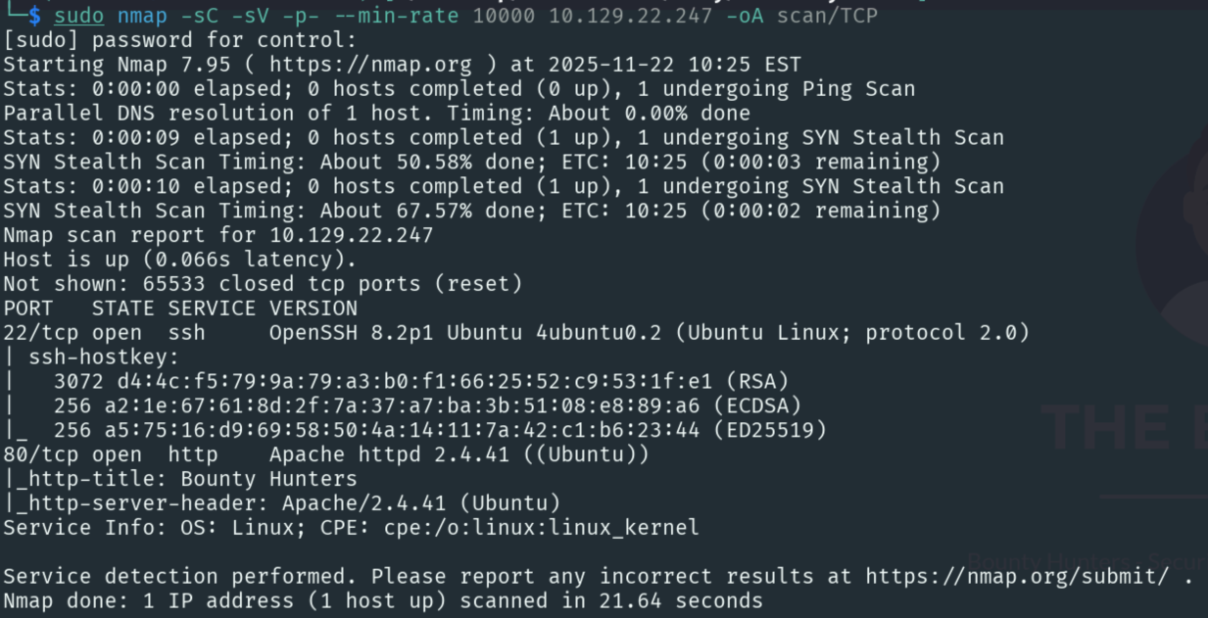1208x618 pixels.
Task: Click the underlined sudo command word
Action: point(79,16)
